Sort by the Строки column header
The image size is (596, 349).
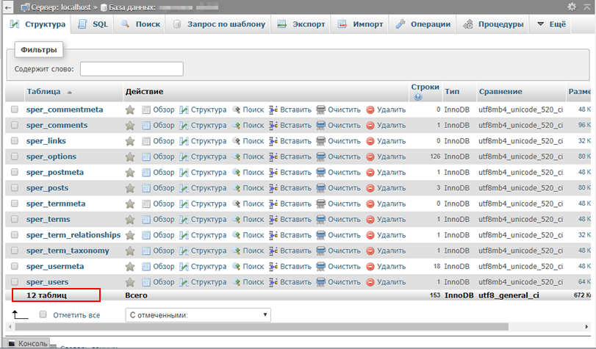click(425, 87)
